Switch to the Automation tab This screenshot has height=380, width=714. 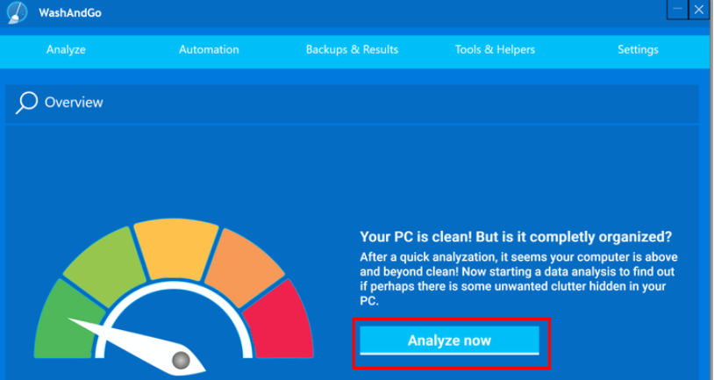click(209, 49)
